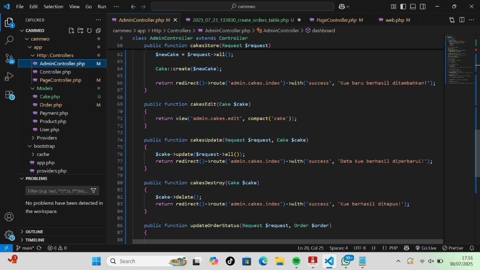The width and height of the screenshot is (480, 270).
Task: Expand the OUTLINE section
Action: coord(34,232)
